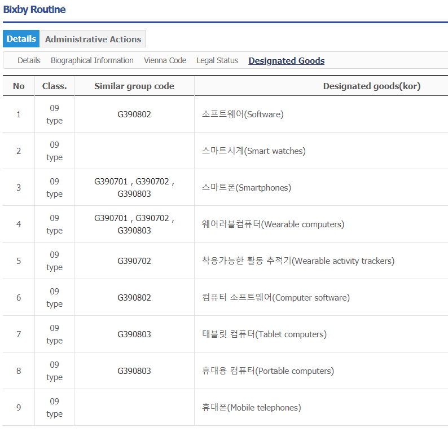
Task: Click row number 2 cell
Action: click(19, 151)
